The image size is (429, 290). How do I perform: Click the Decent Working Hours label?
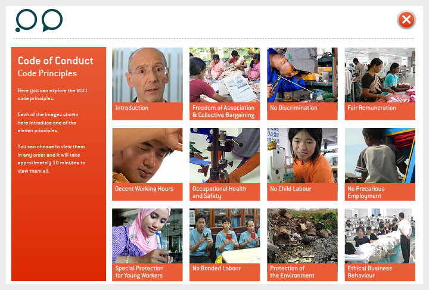point(144,189)
